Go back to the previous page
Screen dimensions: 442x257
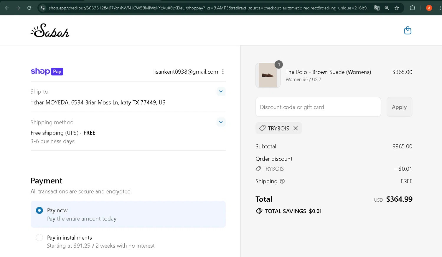[x=7, y=8]
